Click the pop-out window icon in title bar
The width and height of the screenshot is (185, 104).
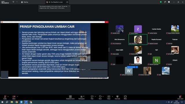pyautogui.click(x=165, y=2)
